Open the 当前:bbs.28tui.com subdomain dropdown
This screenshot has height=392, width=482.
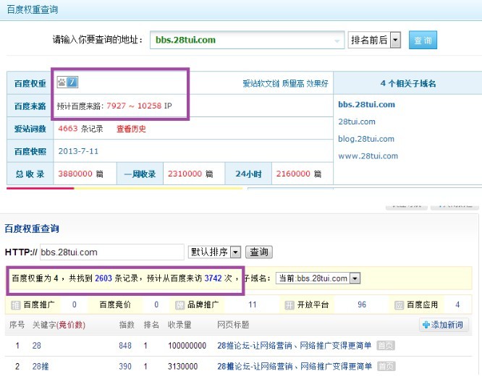(x=318, y=278)
